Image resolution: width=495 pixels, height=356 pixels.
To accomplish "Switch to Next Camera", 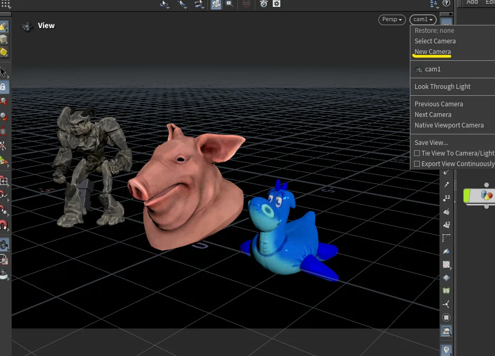I will point(433,115).
